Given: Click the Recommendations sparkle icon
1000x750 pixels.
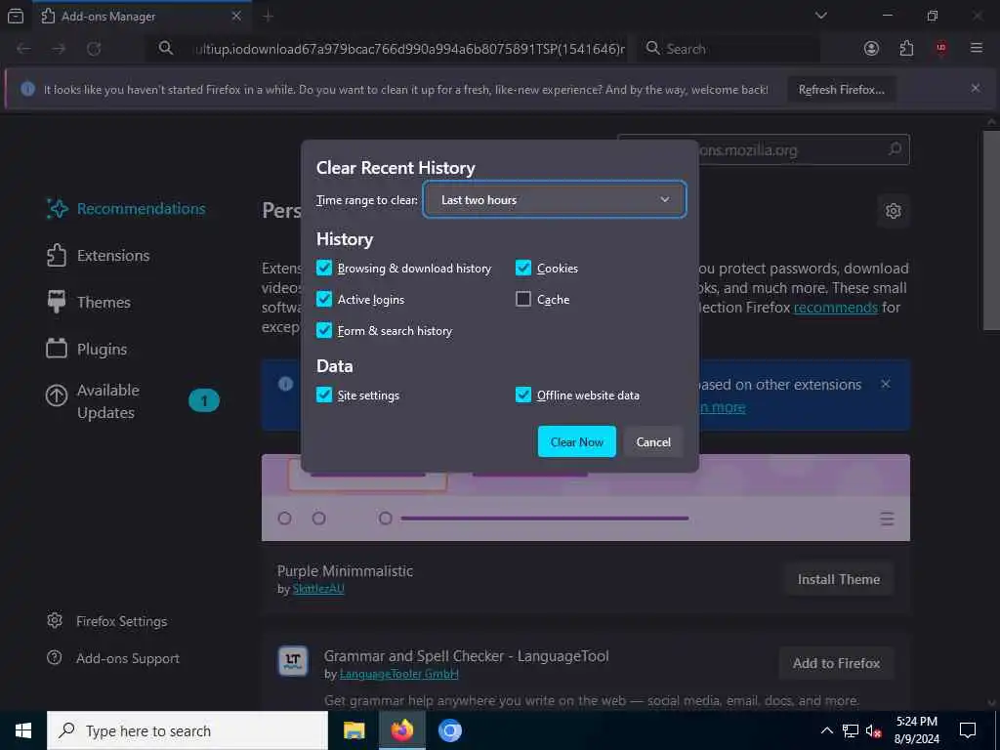Looking at the screenshot, I should pyautogui.click(x=57, y=209).
